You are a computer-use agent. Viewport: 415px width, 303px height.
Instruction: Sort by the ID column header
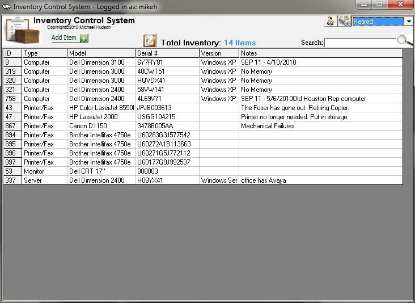pos(12,53)
